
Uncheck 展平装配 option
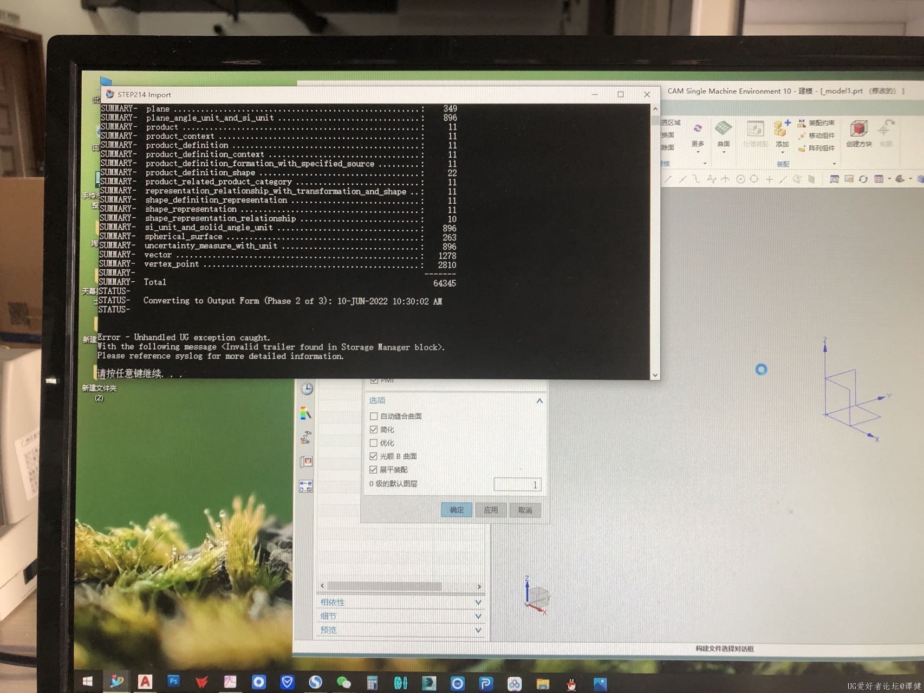coord(374,470)
